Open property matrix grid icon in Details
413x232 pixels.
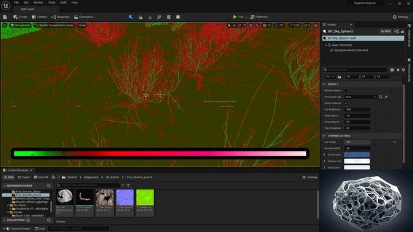tap(392, 70)
